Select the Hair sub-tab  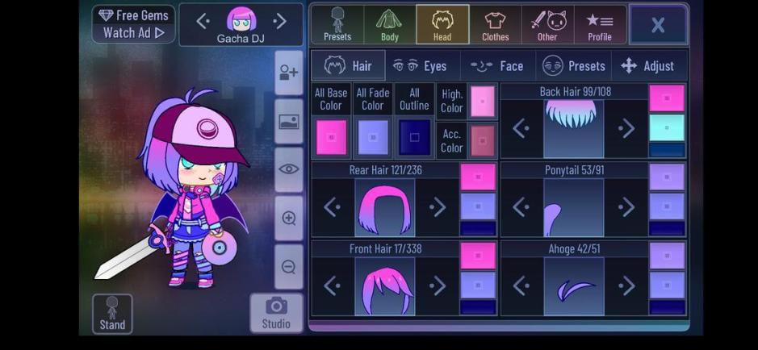click(348, 65)
